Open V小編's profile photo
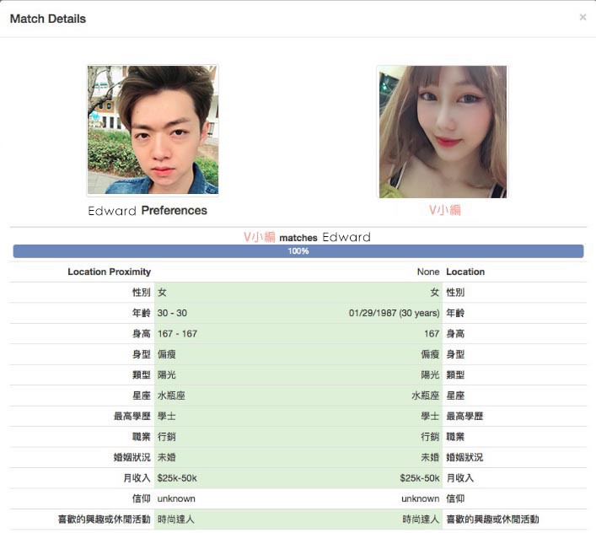Image resolution: width=596 pixels, height=533 pixels. coord(443,132)
